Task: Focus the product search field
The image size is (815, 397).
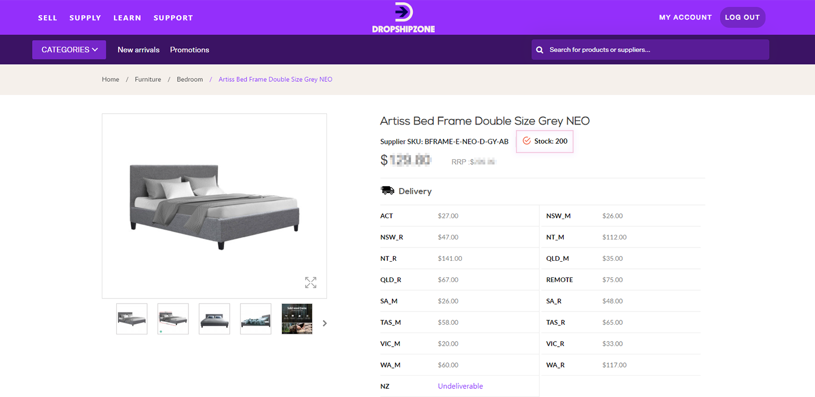Action: [x=650, y=50]
